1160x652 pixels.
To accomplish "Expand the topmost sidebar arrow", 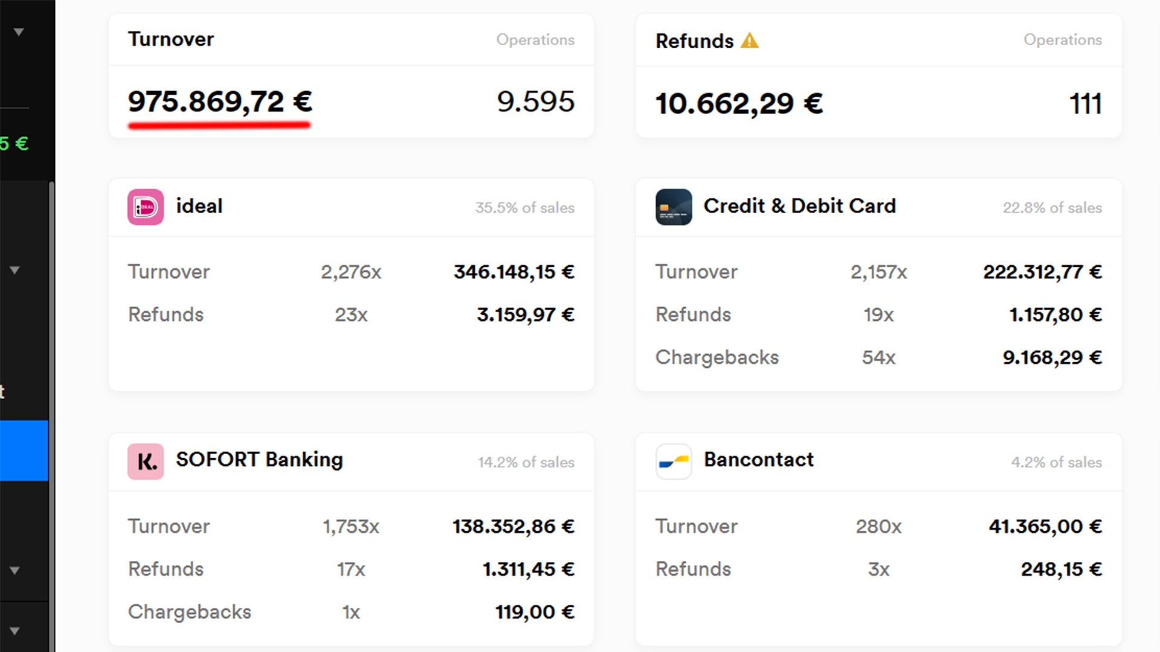I will [x=19, y=32].
